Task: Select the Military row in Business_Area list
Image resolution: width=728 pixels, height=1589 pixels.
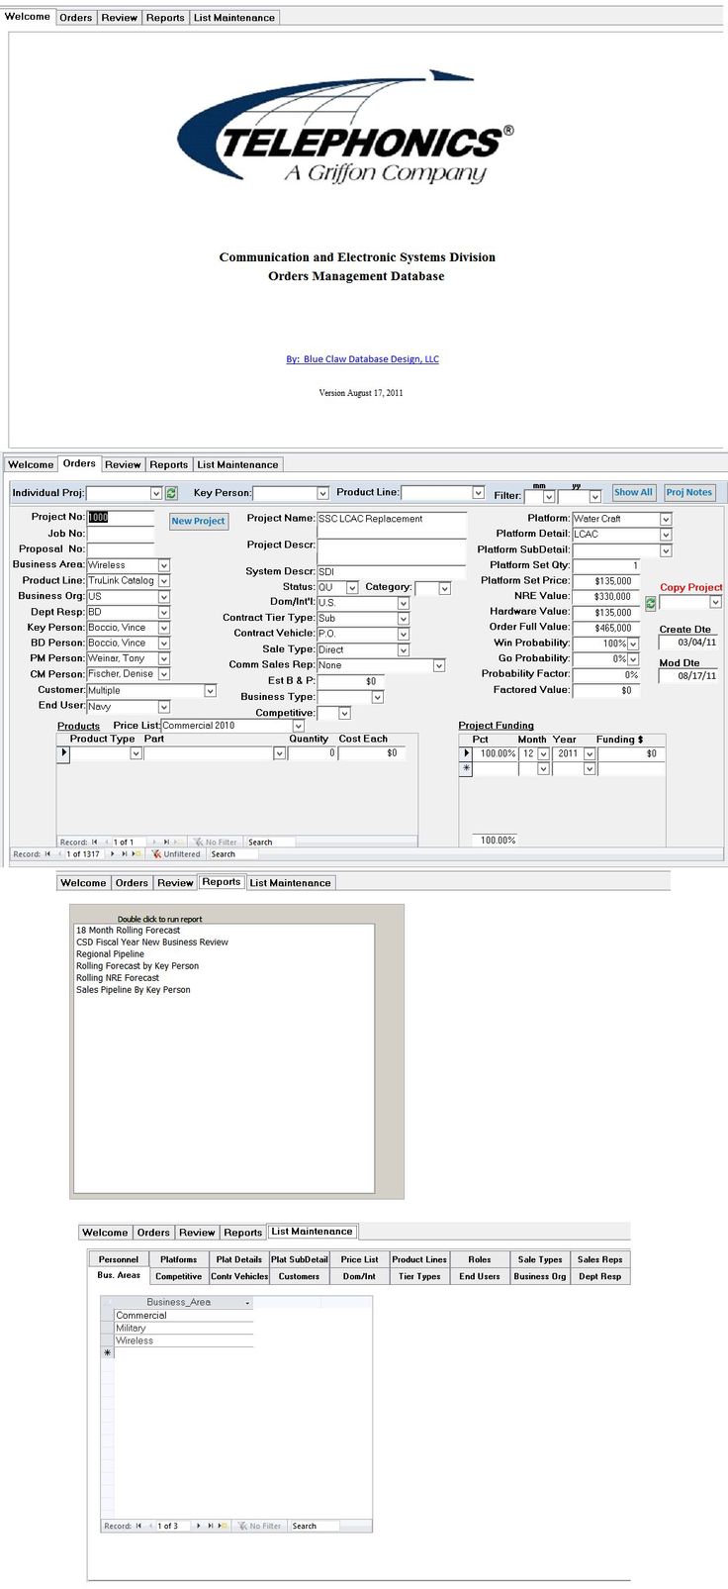Action: [x=183, y=1328]
